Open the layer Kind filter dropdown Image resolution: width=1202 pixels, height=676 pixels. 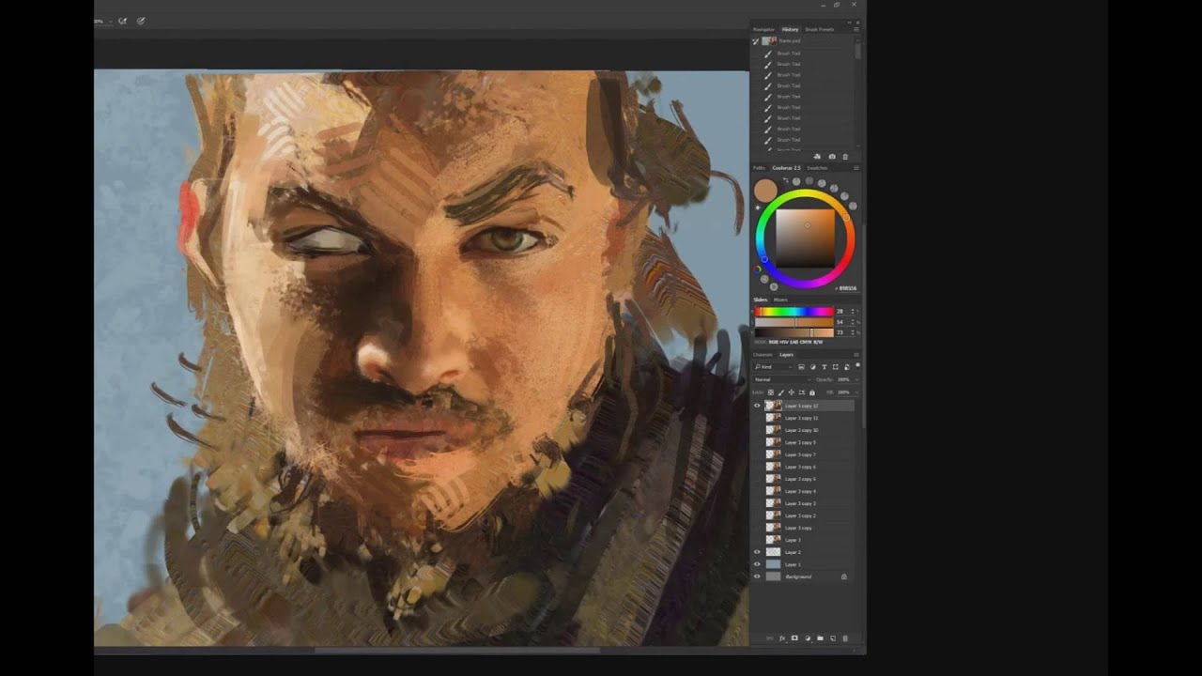click(774, 367)
